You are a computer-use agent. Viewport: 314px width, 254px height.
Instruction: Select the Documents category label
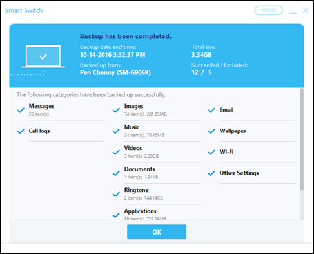pyautogui.click(x=139, y=169)
